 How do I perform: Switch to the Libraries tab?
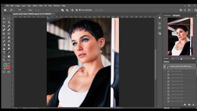(x=167, y=108)
